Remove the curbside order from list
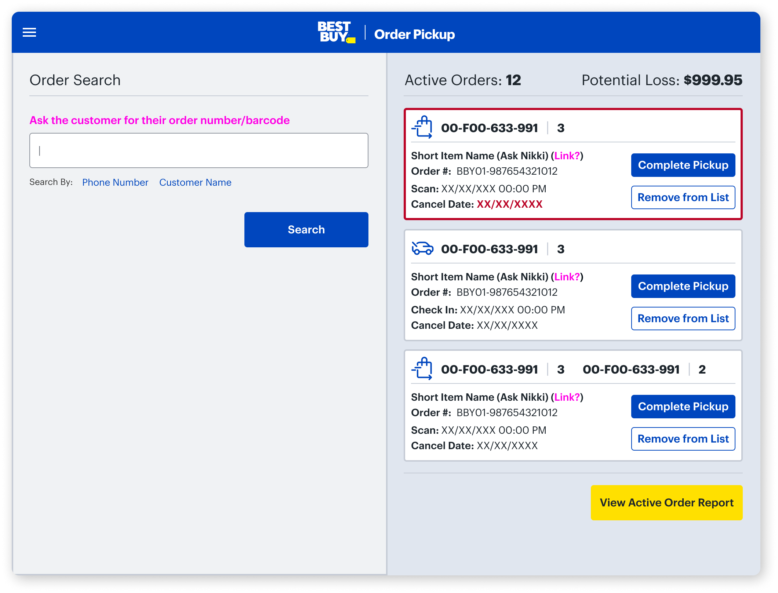This screenshot has height=593, width=778. coord(683,319)
